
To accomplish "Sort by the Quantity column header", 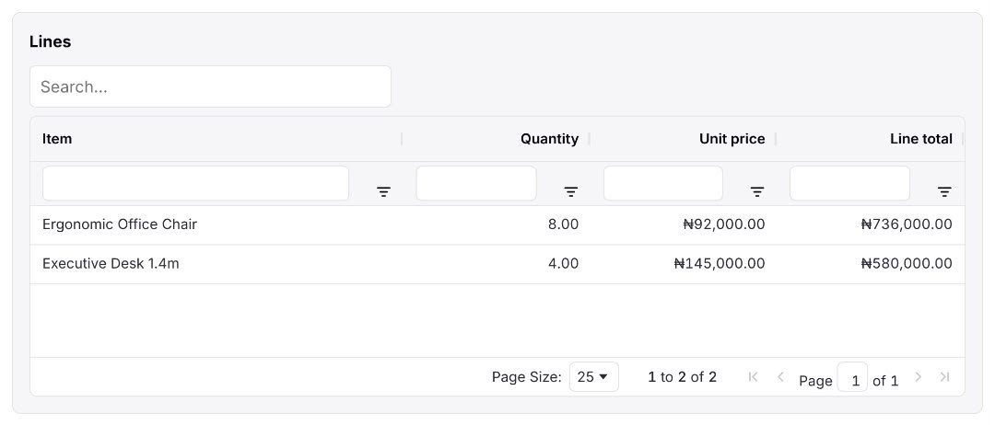I will pos(549,139).
